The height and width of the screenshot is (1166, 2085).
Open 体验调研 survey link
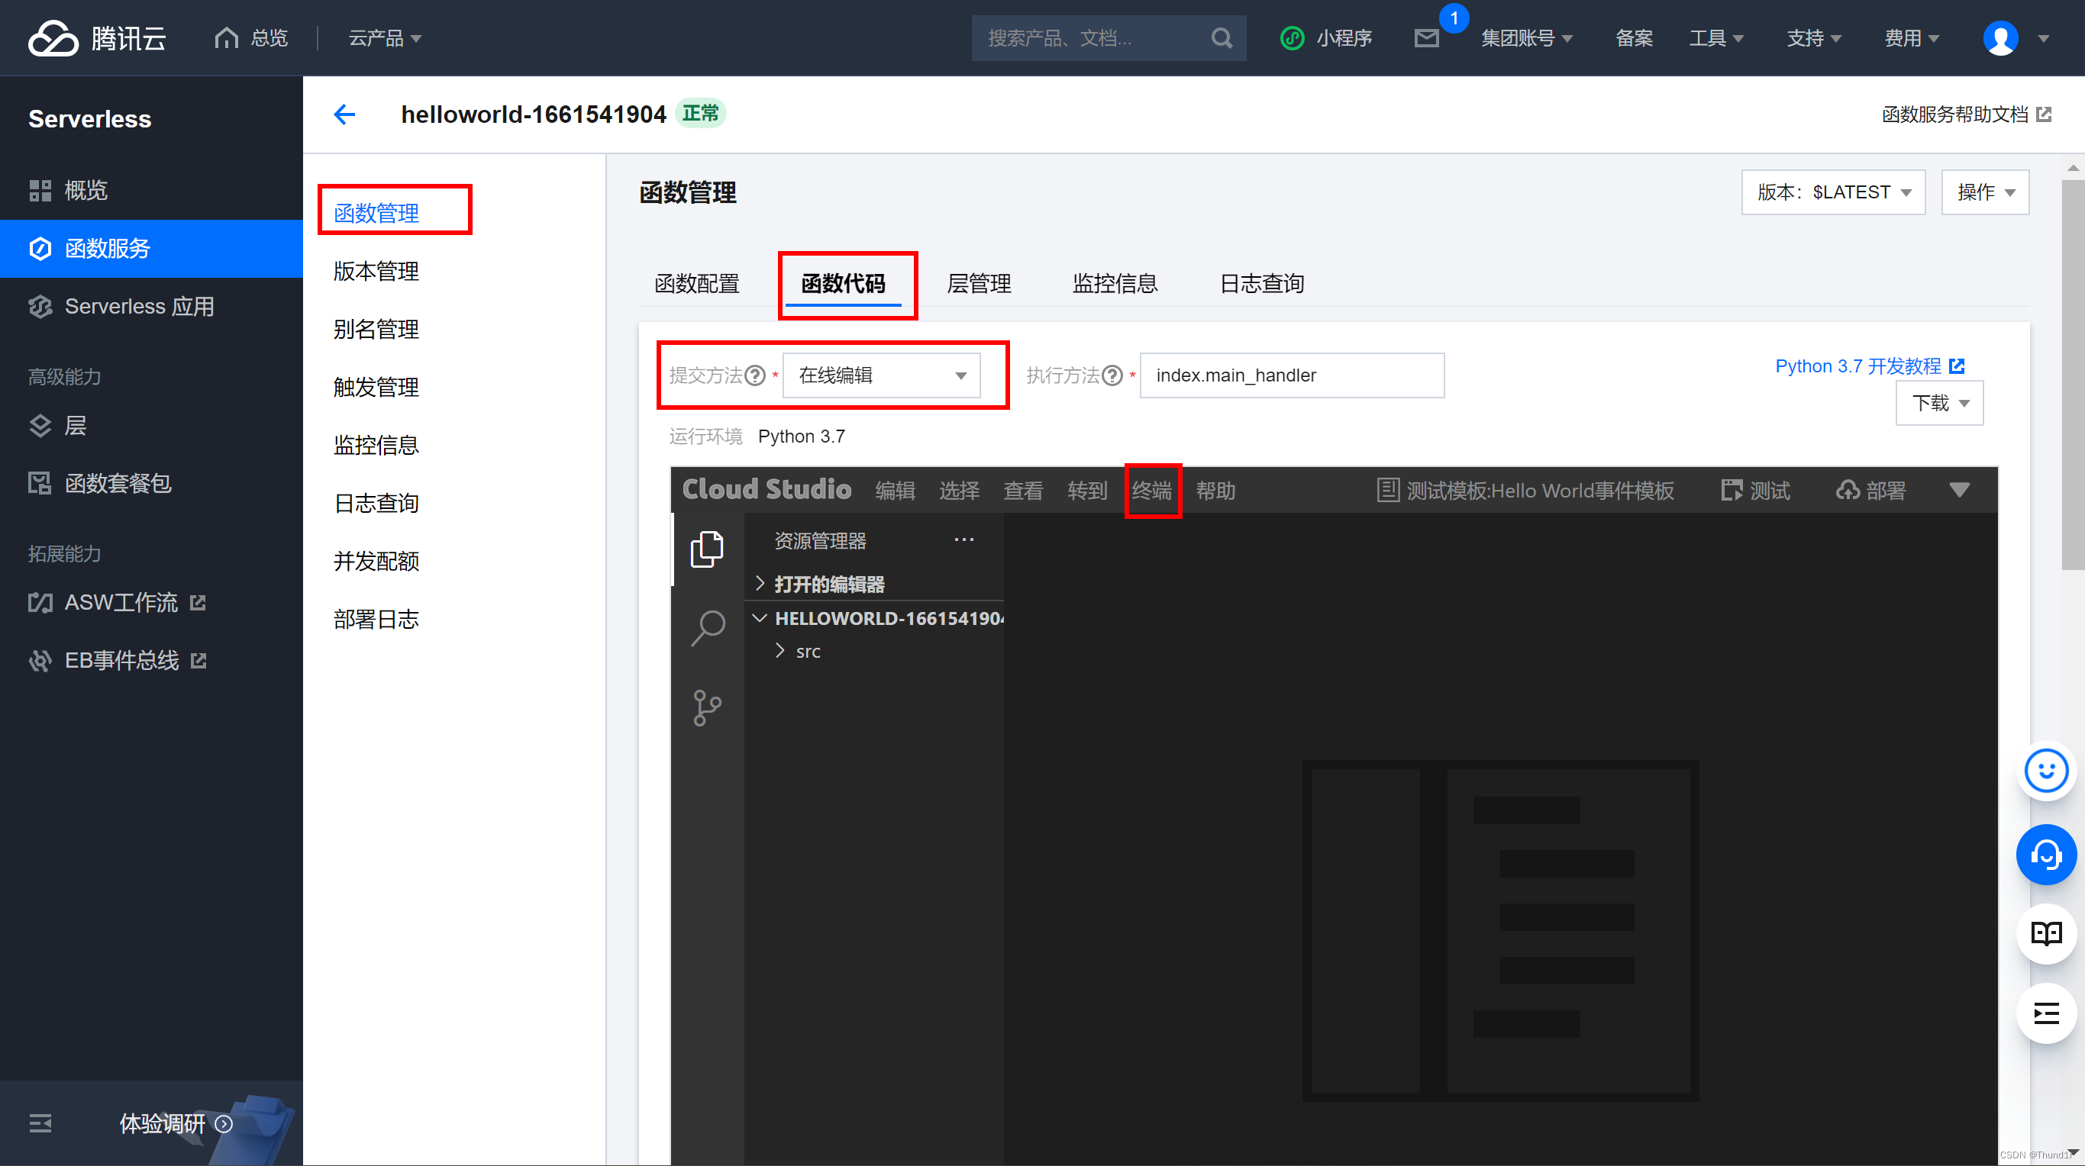coord(176,1123)
